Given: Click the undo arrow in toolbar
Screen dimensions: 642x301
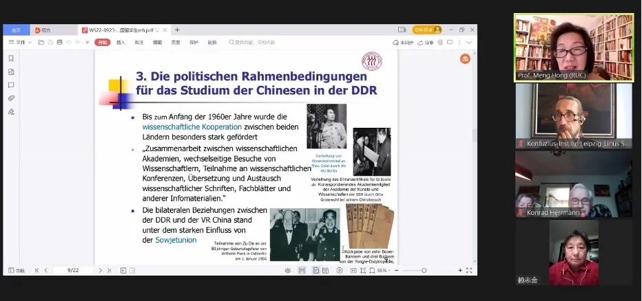Looking at the screenshot, I should (69, 42).
